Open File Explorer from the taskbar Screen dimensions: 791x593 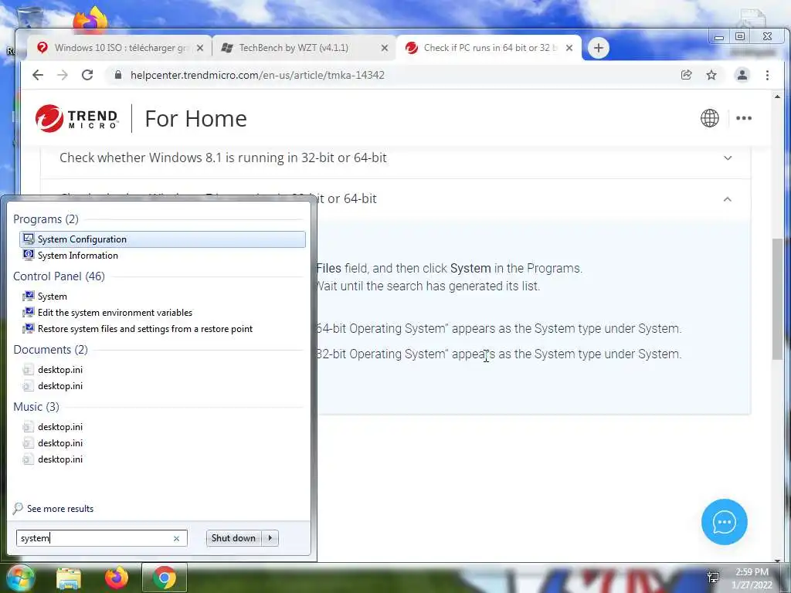pos(69,578)
